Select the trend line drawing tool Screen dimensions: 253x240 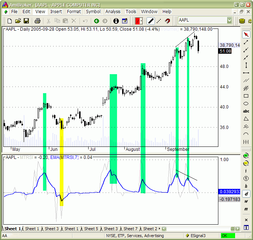246,42
